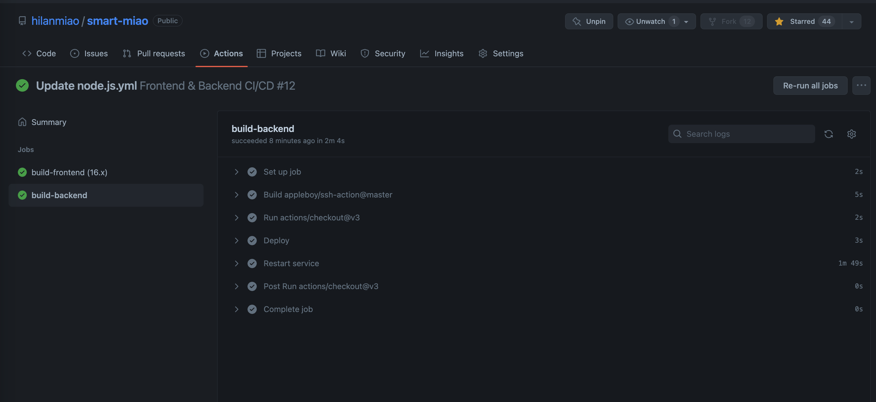This screenshot has height=402, width=876.
Task: Open the log settings gear icon
Action: point(851,134)
